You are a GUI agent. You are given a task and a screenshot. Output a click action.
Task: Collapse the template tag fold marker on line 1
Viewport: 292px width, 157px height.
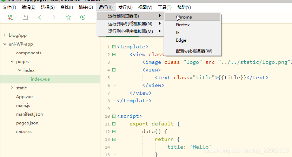point(113,47)
